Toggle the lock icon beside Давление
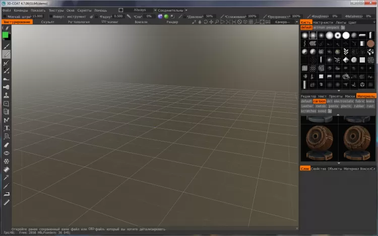The width and height of the screenshot is (378, 236). point(184,17)
